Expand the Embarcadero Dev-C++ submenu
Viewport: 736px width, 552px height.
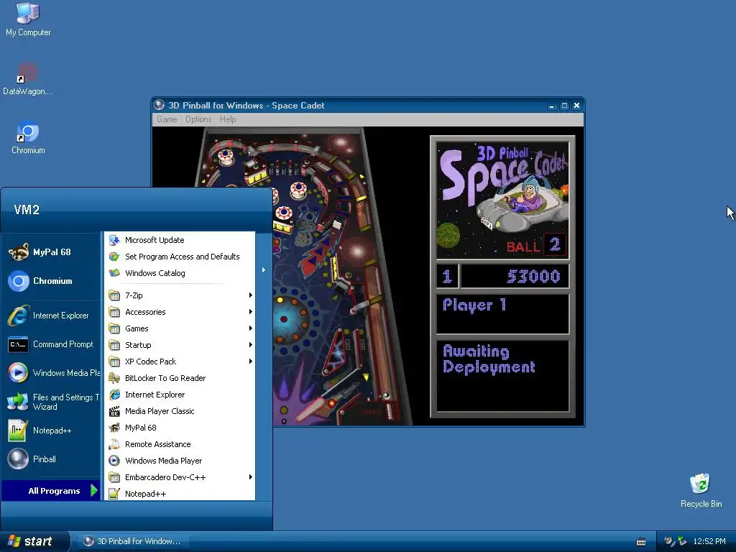[x=180, y=477]
